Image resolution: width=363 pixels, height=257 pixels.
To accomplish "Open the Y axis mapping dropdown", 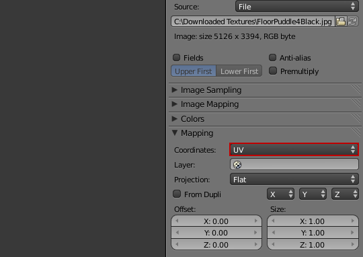I will (x=313, y=194).
